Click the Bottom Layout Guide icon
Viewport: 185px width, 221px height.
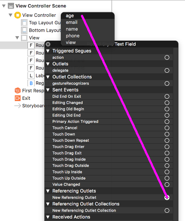click(x=24, y=30)
